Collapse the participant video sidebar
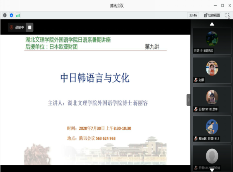The height and width of the screenshot is (172, 233). tap(188, 100)
